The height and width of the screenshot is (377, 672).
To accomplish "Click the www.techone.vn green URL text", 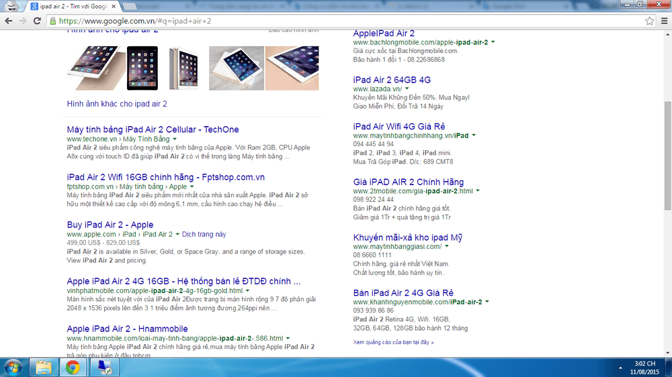I will 91,139.
